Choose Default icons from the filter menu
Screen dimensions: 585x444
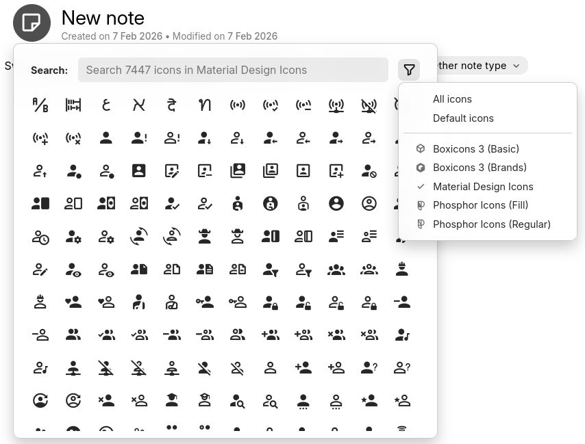pos(463,118)
